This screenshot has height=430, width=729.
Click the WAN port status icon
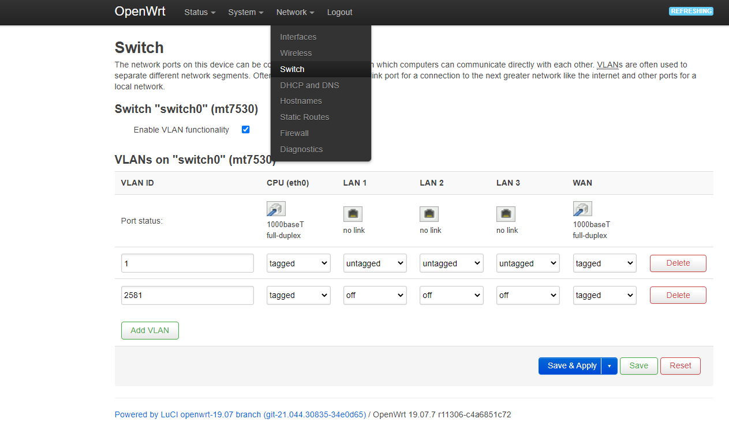582,209
